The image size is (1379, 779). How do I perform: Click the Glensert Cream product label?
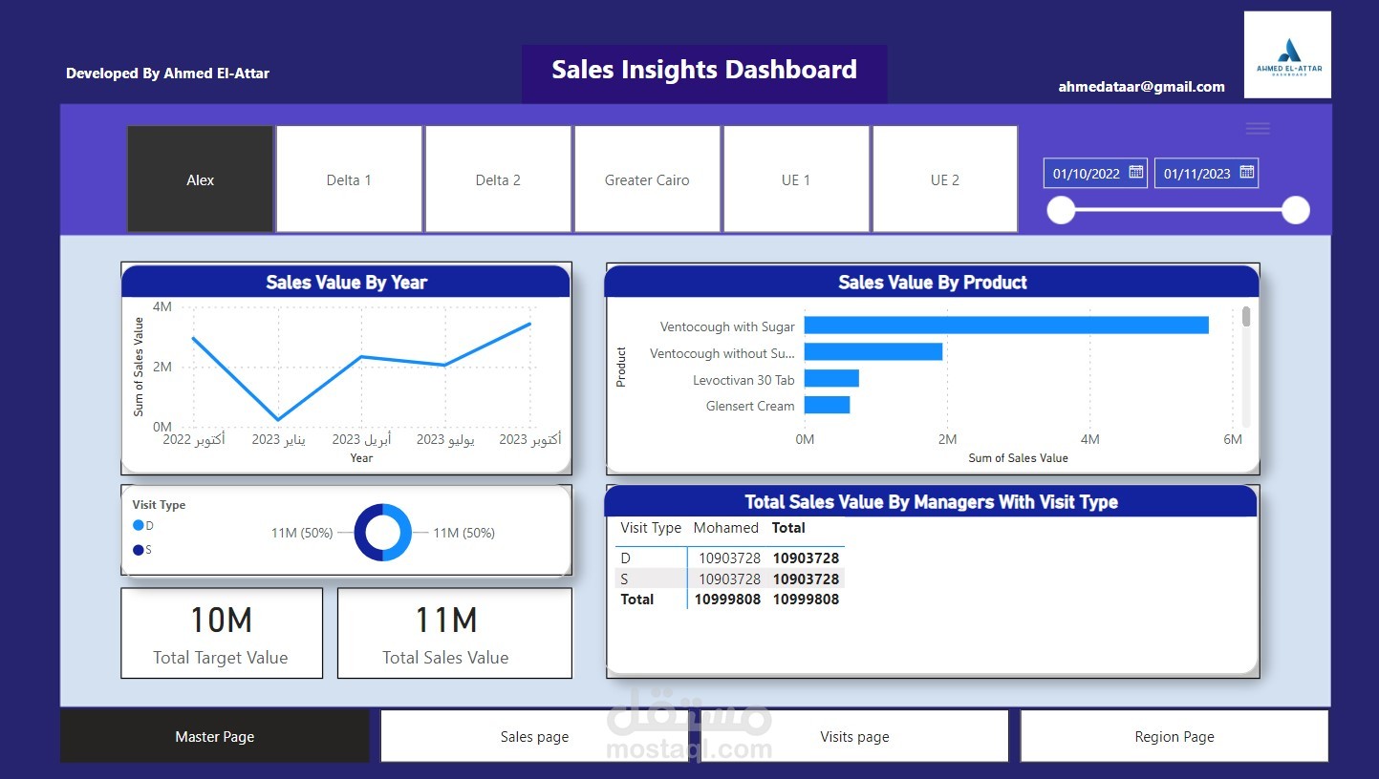pyautogui.click(x=750, y=406)
